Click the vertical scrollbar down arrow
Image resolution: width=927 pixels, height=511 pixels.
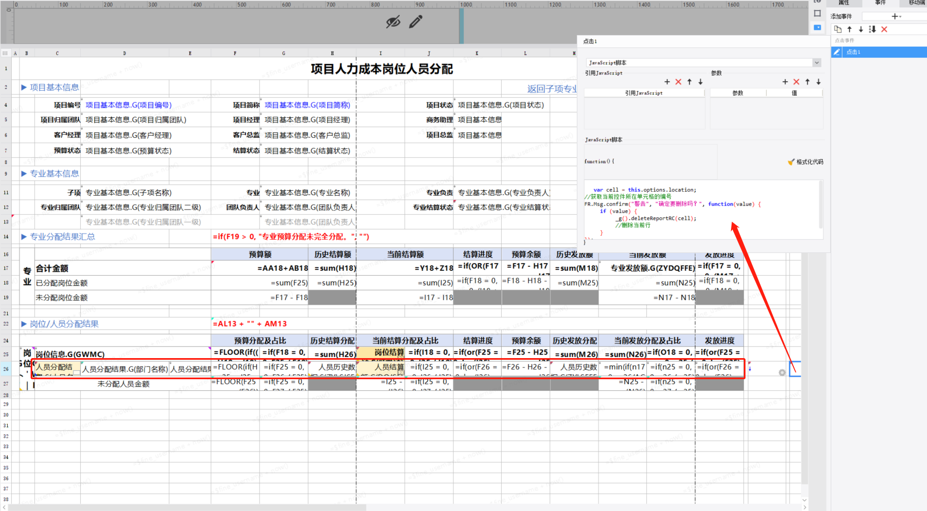click(x=805, y=500)
